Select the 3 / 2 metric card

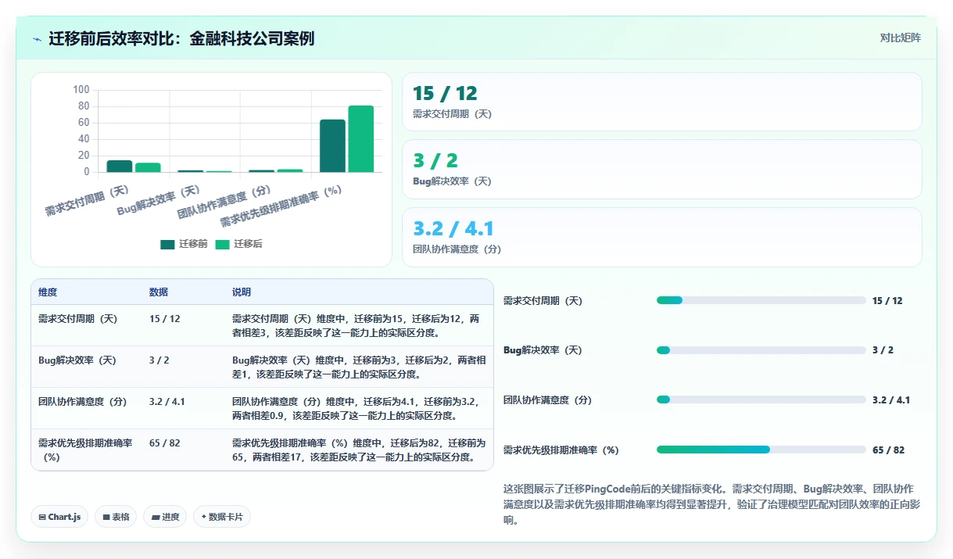(661, 169)
